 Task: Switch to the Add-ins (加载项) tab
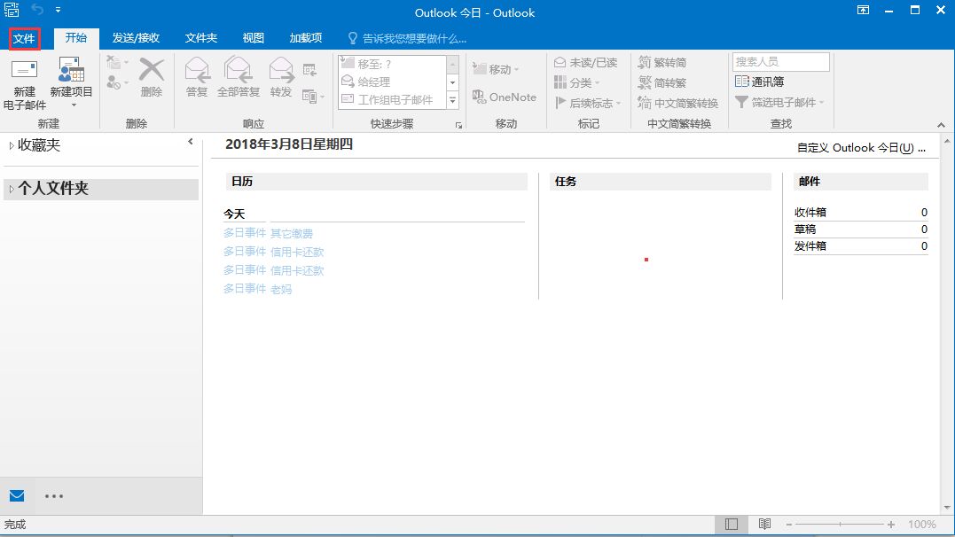click(x=306, y=38)
